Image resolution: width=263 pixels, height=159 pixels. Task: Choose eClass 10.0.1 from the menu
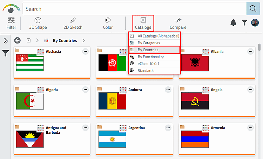click(154, 64)
